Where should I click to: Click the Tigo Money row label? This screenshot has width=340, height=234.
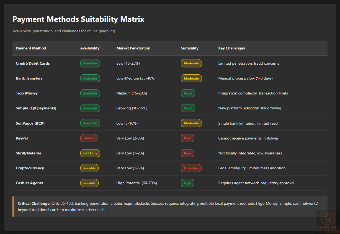point(27,93)
